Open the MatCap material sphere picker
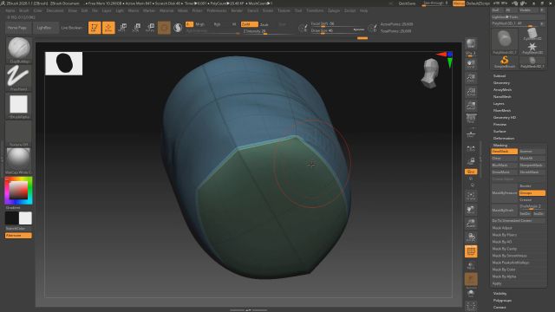Image resolution: width=555 pixels, height=312 pixels. pyautogui.click(x=19, y=159)
